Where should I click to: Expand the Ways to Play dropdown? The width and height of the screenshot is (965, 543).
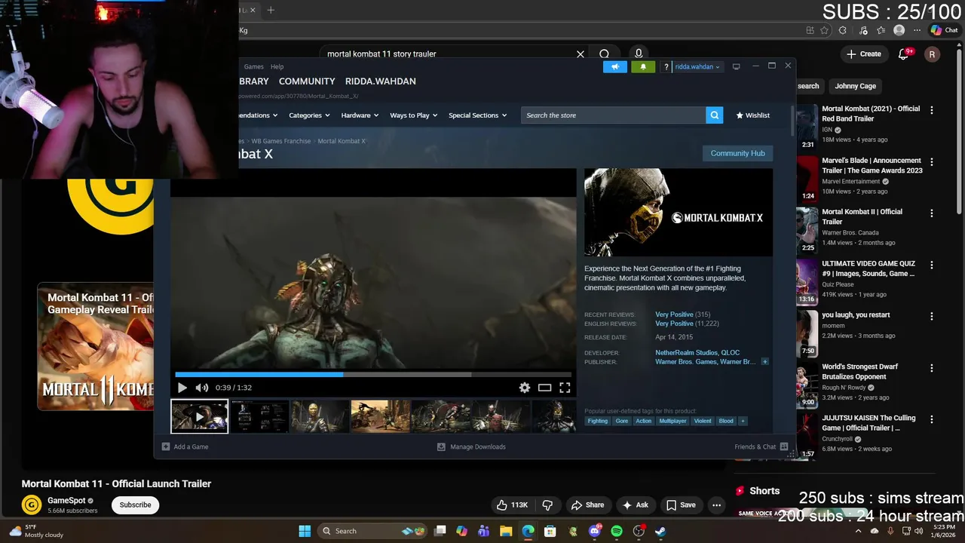coord(414,115)
